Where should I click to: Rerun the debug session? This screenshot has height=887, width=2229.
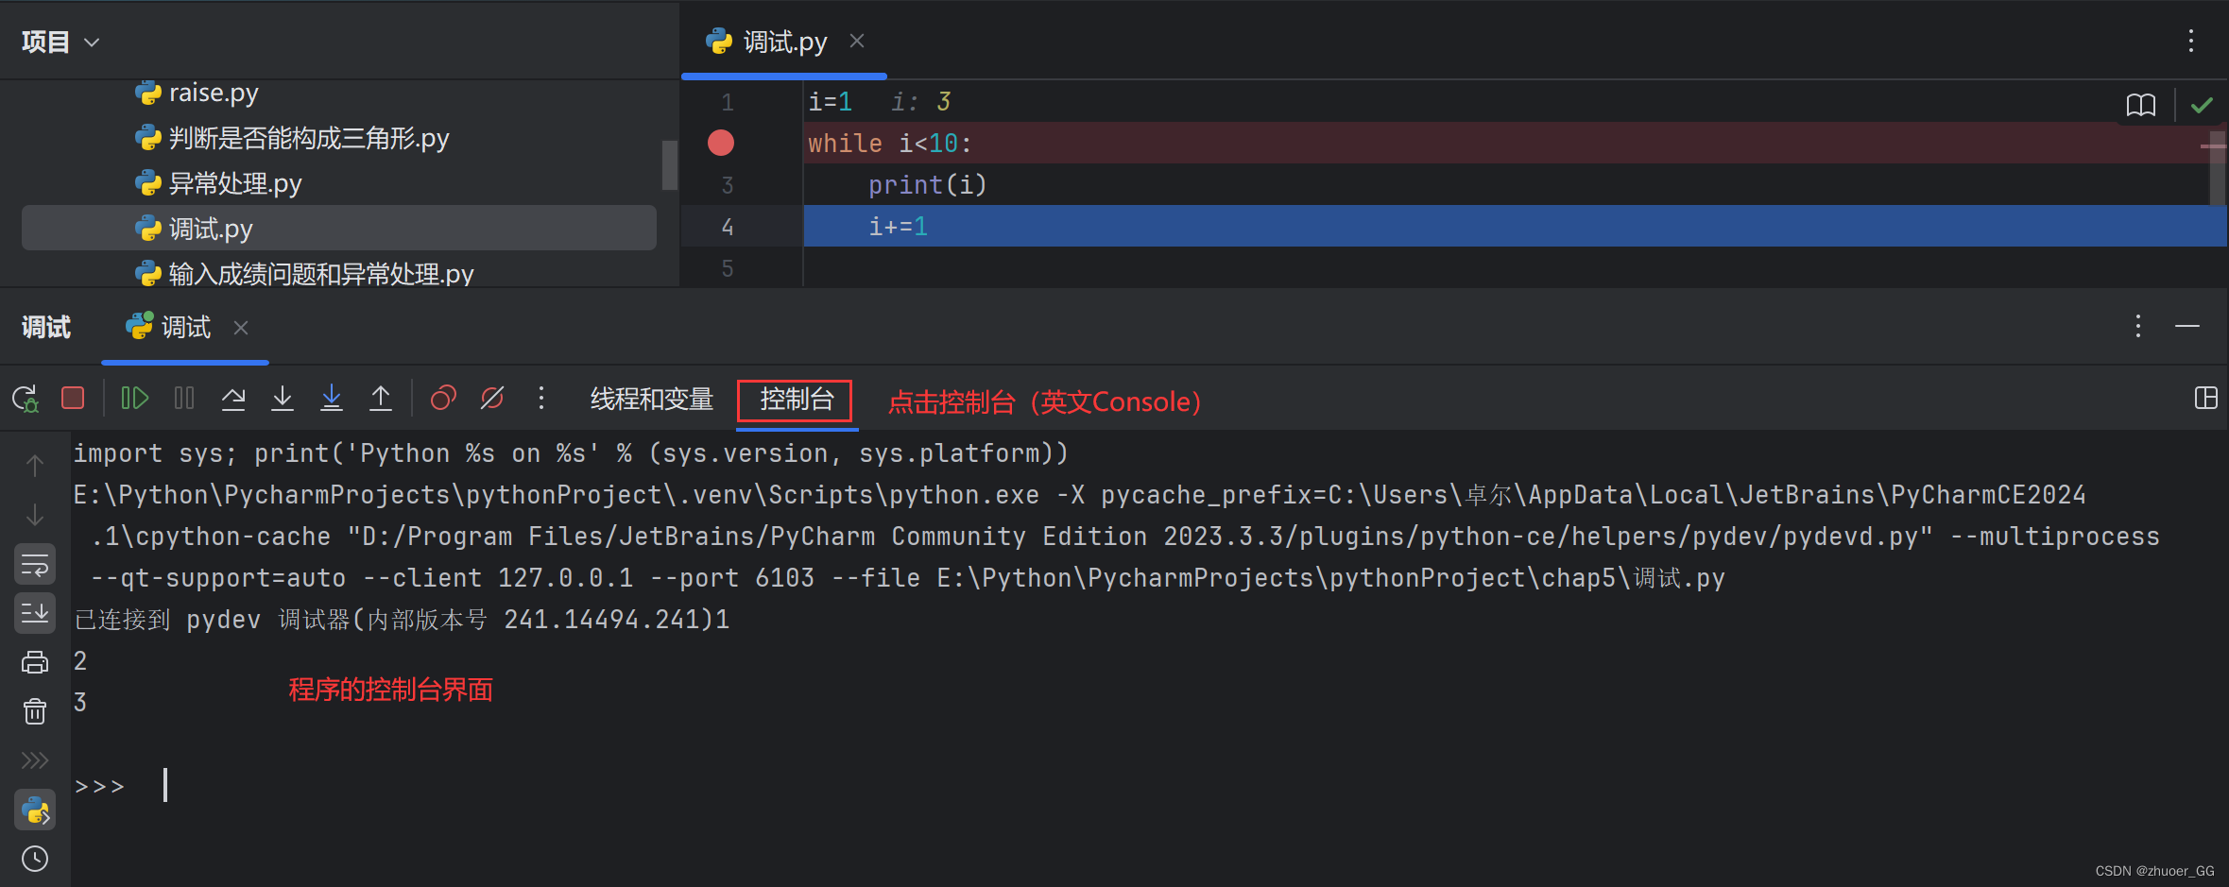tap(25, 398)
